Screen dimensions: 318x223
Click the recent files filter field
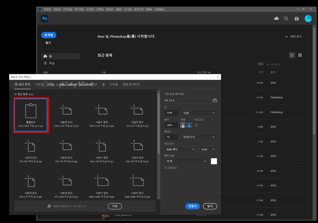click(x=284, y=64)
